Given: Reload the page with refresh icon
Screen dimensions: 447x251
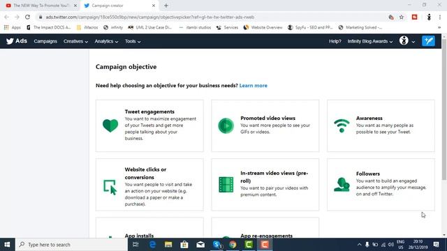Looking at the screenshot, I should pyautogui.click(x=27, y=17).
